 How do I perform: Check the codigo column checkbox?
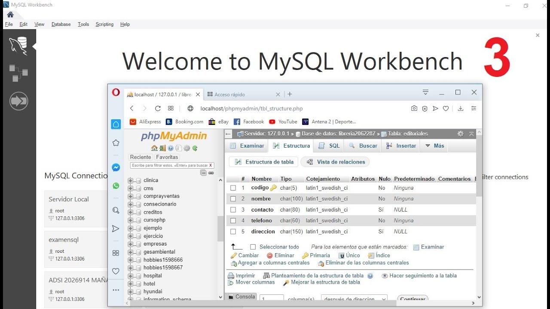pos(233,188)
